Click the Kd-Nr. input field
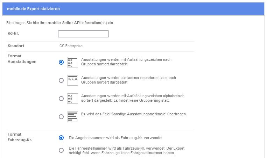 coord(83,34)
